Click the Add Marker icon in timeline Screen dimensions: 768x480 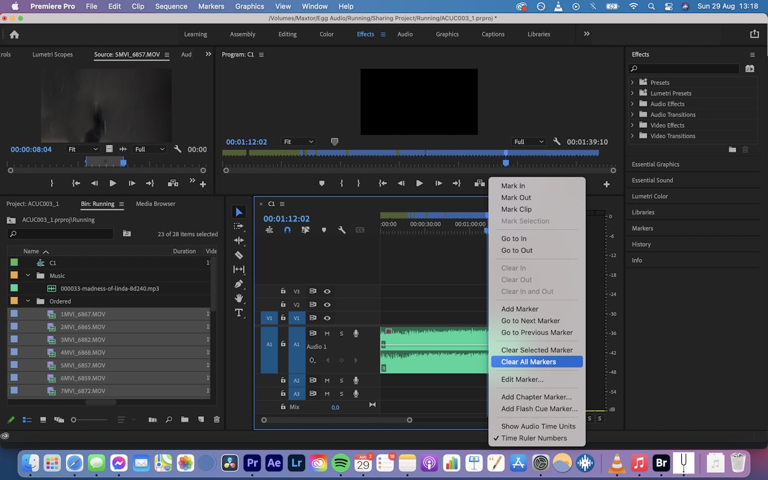324,230
